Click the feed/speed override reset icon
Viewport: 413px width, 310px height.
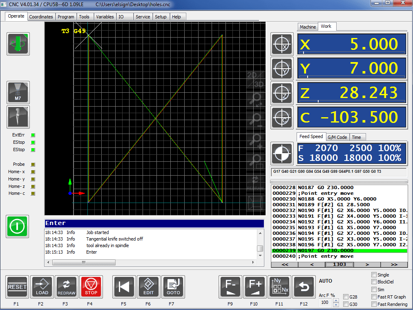tap(282, 153)
